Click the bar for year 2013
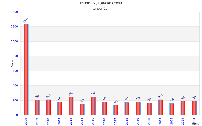Image resolution: width=202 pixels, height=126 pixels. tap(71, 106)
